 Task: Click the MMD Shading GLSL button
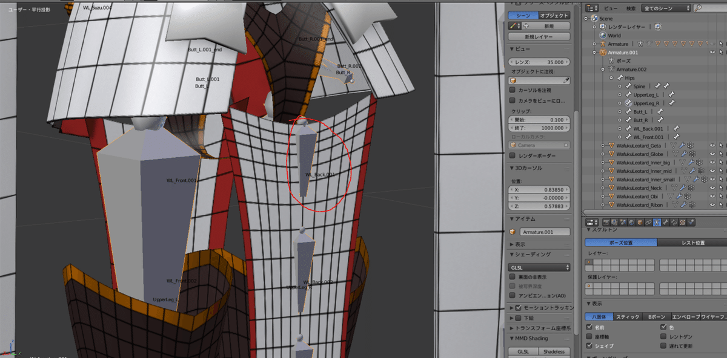pos(522,351)
